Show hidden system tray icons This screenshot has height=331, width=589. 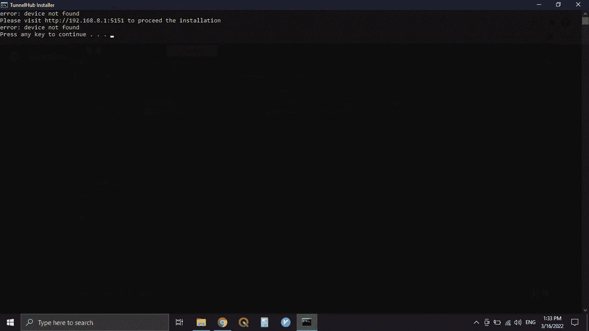point(476,322)
